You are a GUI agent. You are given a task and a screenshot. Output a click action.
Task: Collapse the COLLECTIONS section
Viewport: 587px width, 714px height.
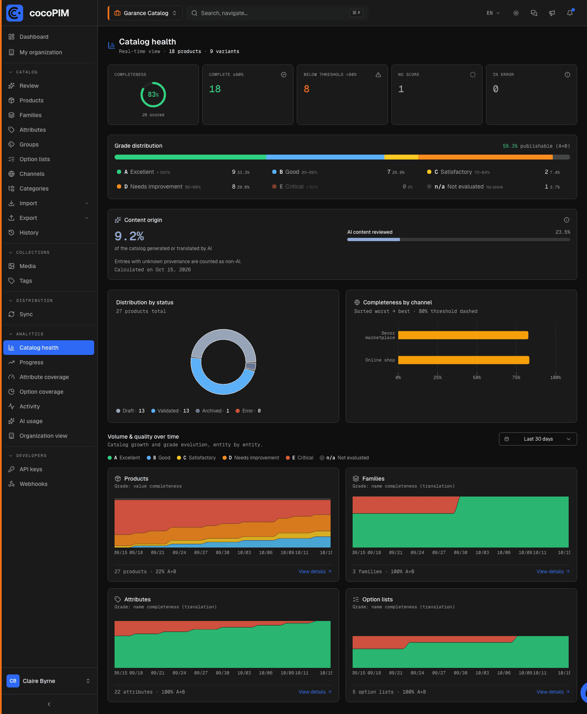click(29, 253)
